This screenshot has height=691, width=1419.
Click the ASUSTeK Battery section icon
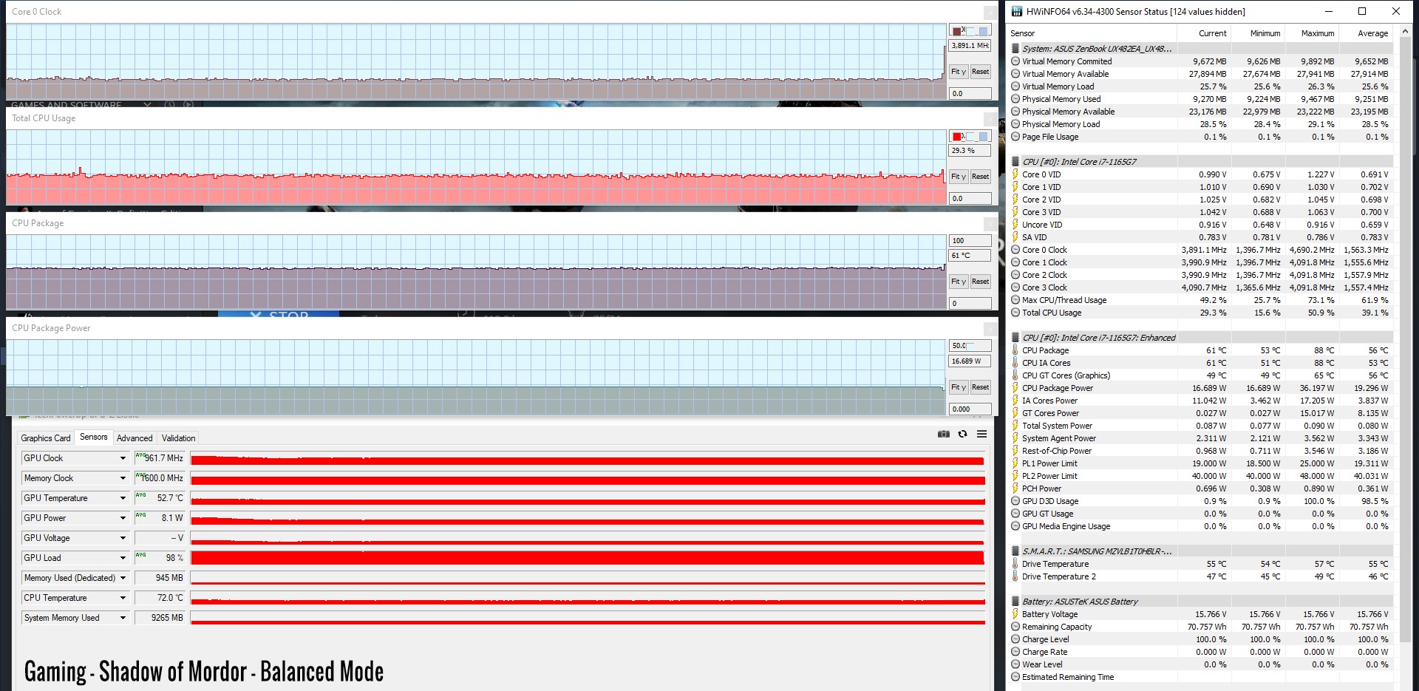coord(1015,602)
